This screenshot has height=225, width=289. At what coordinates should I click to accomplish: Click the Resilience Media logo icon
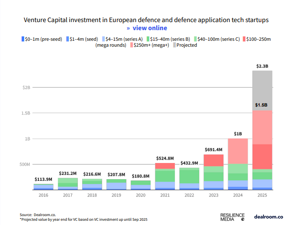pyautogui.click(x=243, y=219)
